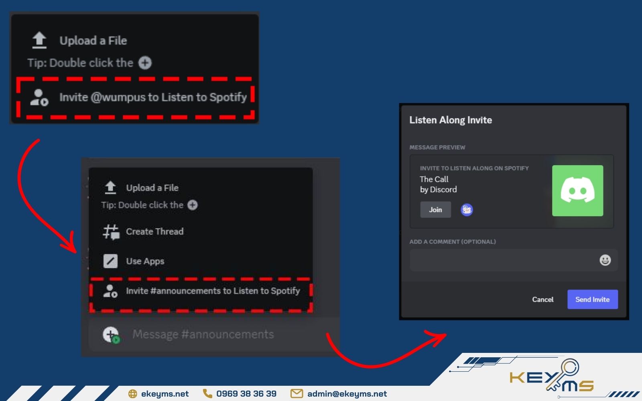The height and width of the screenshot is (401, 642).
Task: Click the invite icon beside Invite @wumpus
Action: click(39, 97)
